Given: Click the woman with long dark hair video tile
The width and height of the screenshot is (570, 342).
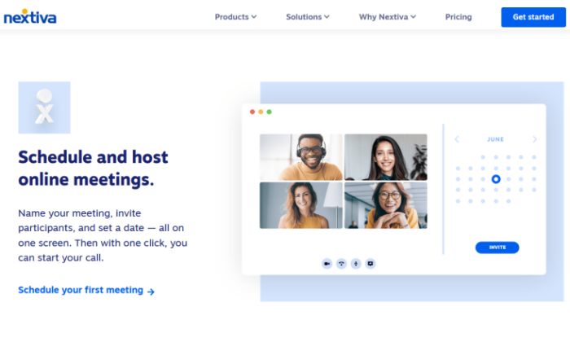Looking at the screenshot, I should click(386, 157).
